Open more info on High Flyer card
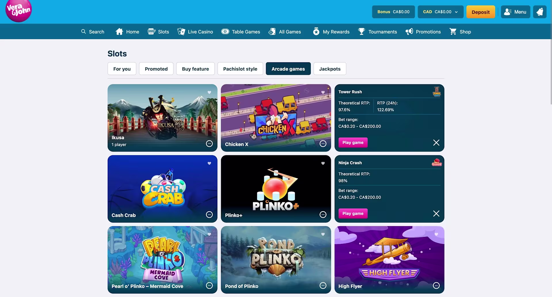This screenshot has height=297, width=552. coord(436,286)
